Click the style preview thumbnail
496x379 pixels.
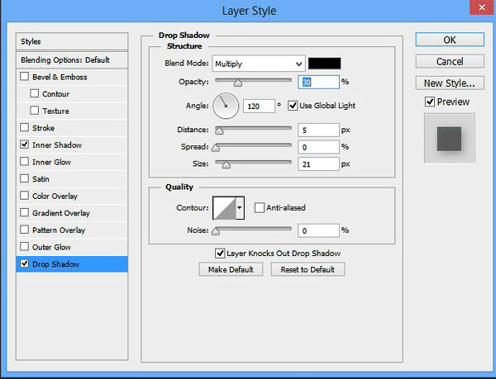(449, 139)
